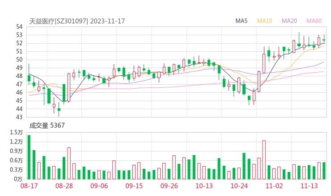The width and height of the screenshot is (331, 196).
Task: Click the tallest red volume bar near 11-02
Action: coord(264,160)
